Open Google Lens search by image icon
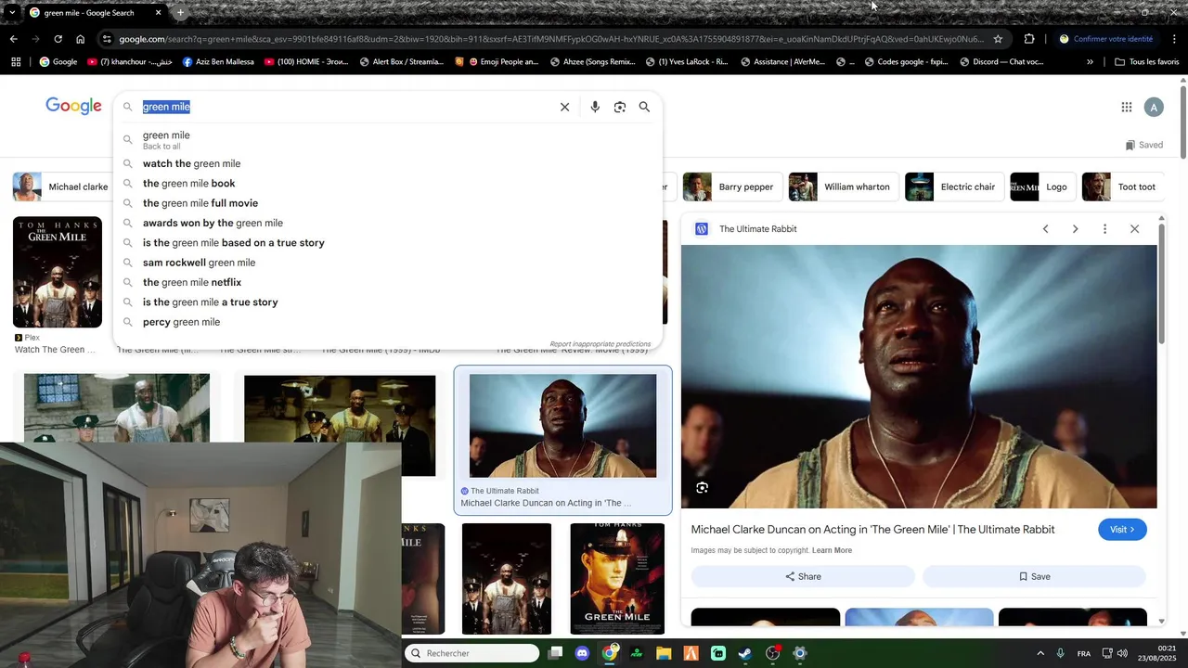1188x668 pixels. pyautogui.click(x=620, y=107)
